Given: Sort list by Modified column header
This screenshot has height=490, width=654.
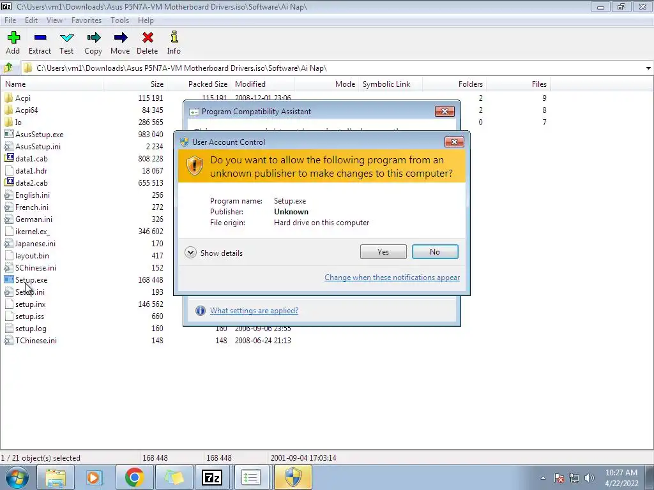Looking at the screenshot, I should (262, 84).
